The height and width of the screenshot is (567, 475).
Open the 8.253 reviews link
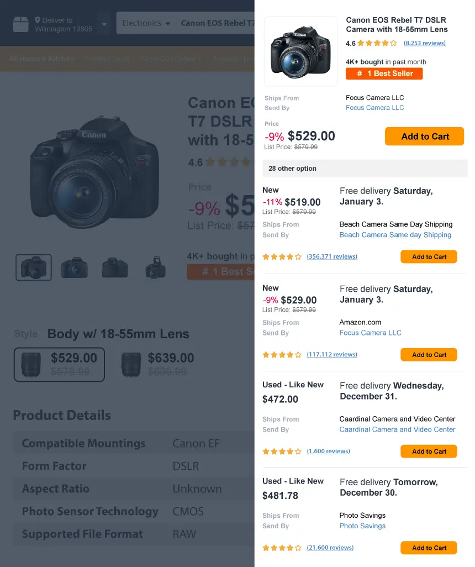click(425, 43)
